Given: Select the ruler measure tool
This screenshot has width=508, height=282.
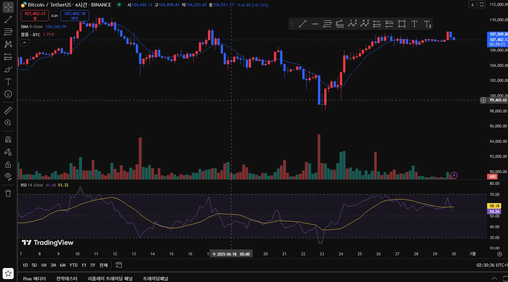Looking at the screenshot, I should click(8, 111).
